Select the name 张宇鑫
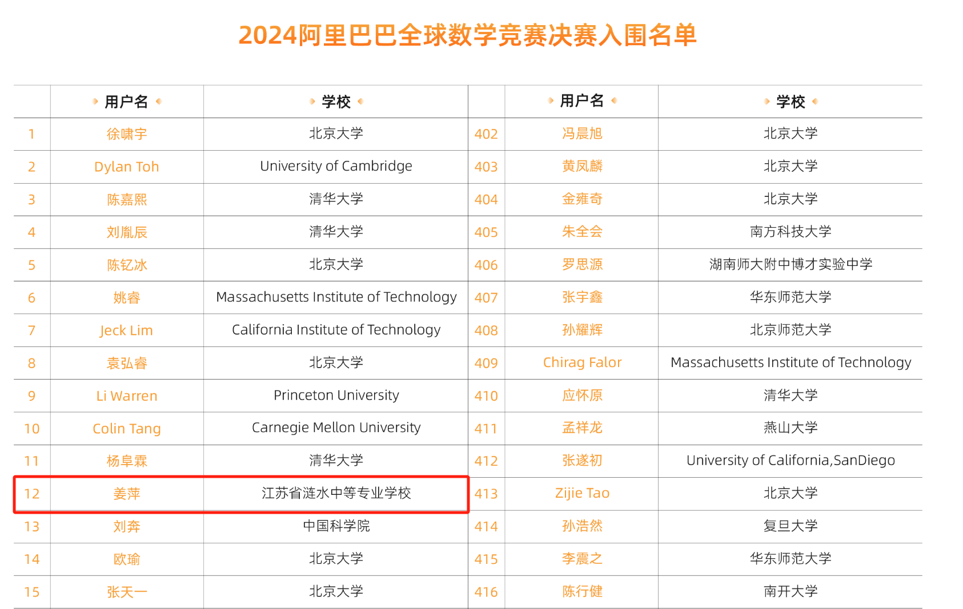This screenshot has width=963, height=609. (x=582, y=297)
